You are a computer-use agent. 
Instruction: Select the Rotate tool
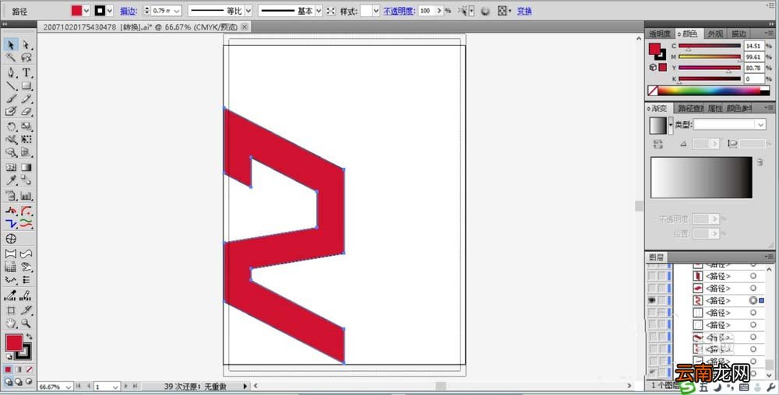10,127
